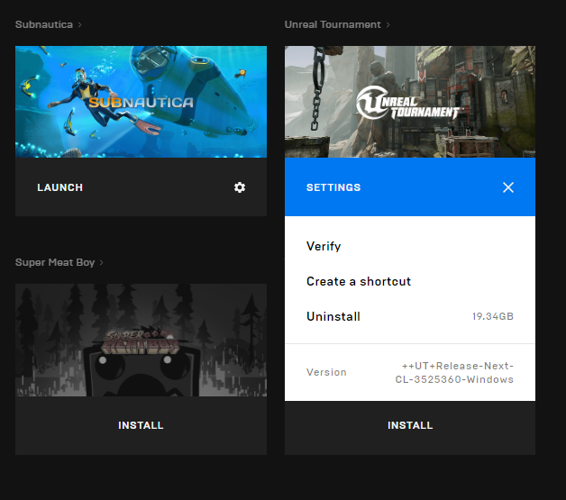Screen dimensions: 566x500
Task: Click the Version label text
Action: [326, 372]
